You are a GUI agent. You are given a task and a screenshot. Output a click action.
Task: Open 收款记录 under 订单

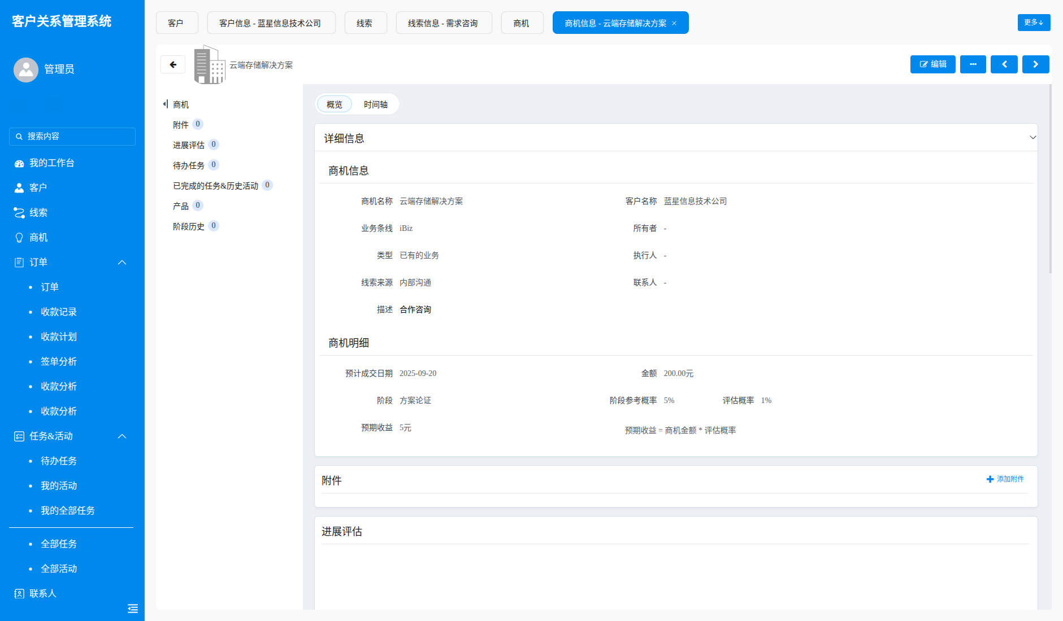tap(59, 312)
